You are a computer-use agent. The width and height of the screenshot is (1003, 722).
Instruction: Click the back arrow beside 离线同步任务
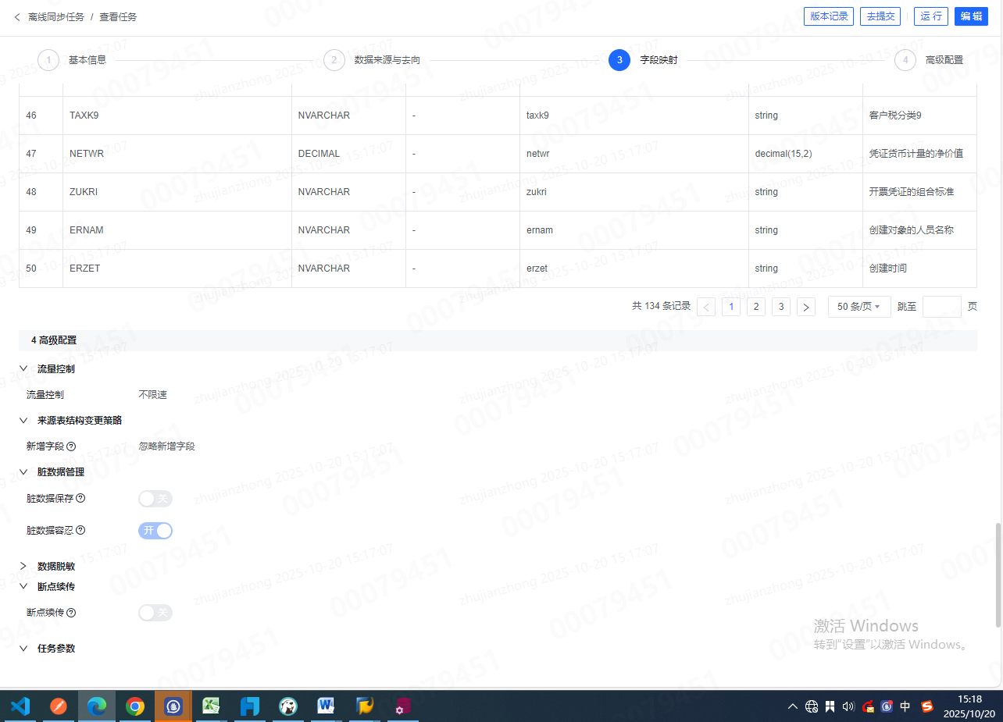click(x=17, y=17)
